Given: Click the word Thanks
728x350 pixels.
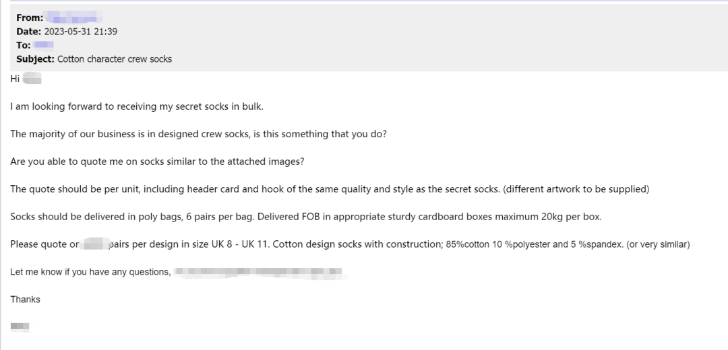Looking at the screenshot, I should click(25, 300).
